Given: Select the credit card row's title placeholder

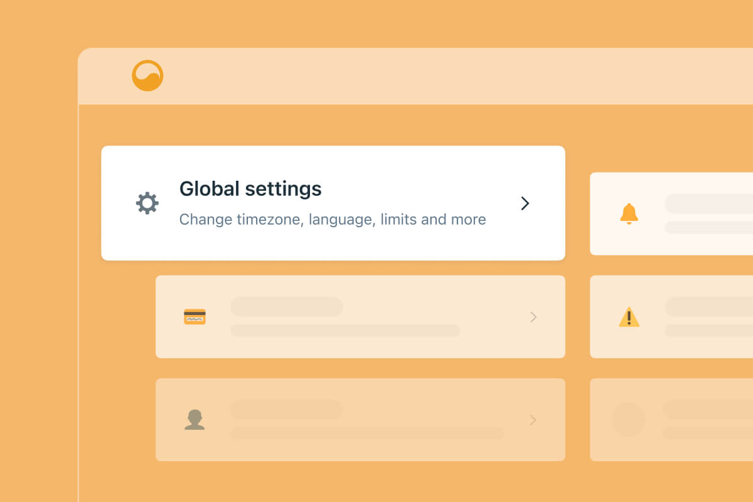Looking at the screenshot, I should [287, 307].
